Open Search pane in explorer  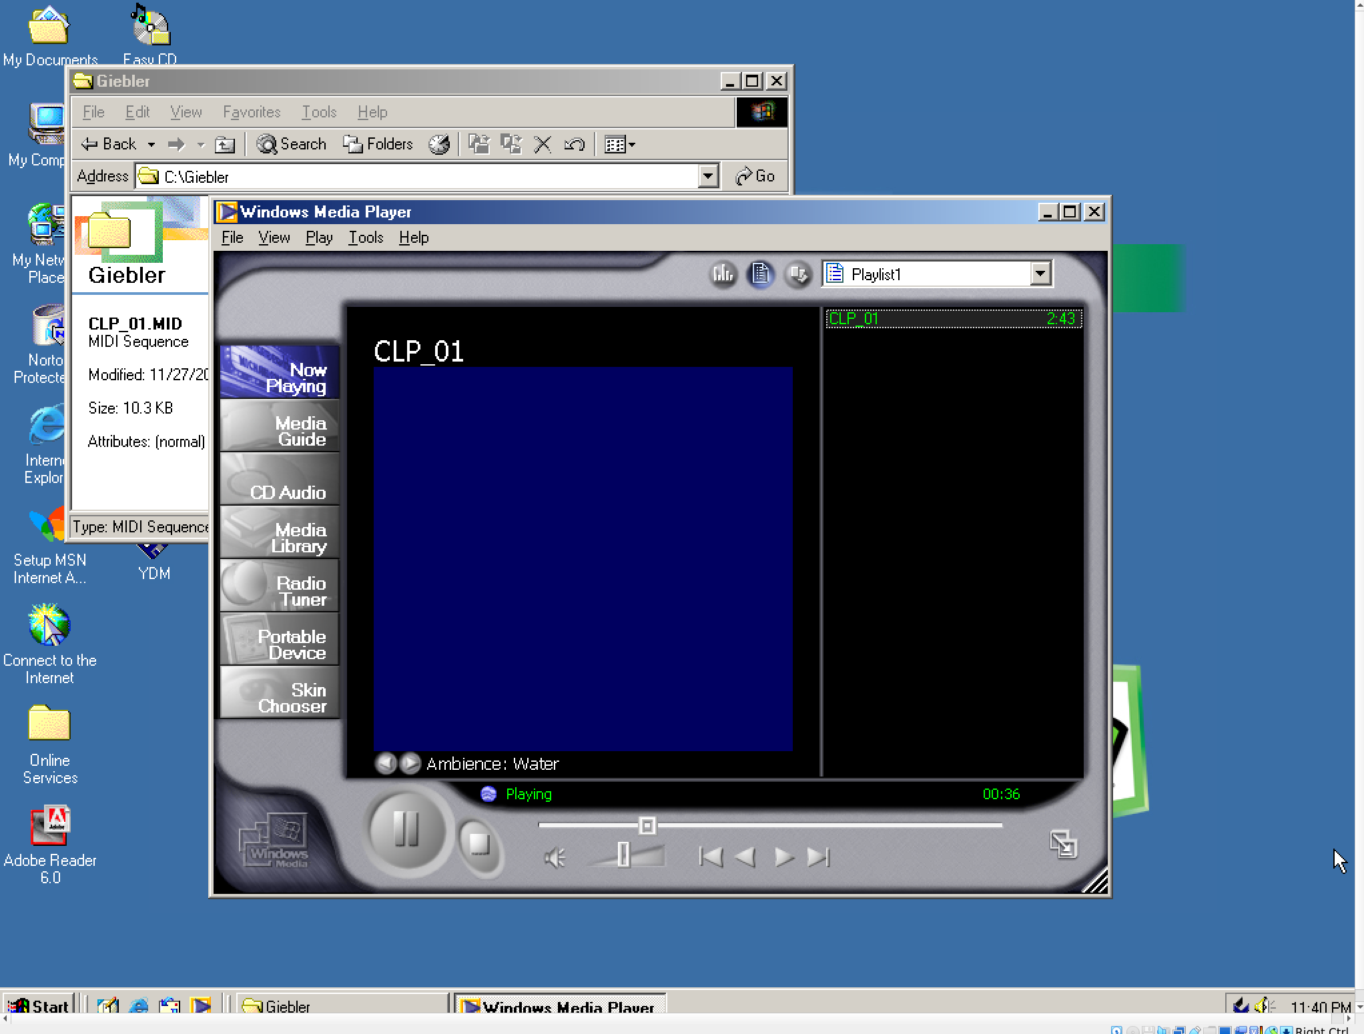coord(292,144)
